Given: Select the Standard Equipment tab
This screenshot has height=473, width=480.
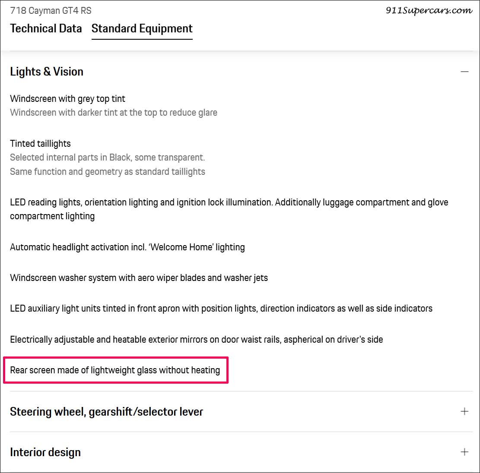Looking at the screenshot, I should tap(142, 28).
